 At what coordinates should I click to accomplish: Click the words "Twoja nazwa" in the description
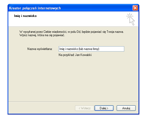point(115,32)
